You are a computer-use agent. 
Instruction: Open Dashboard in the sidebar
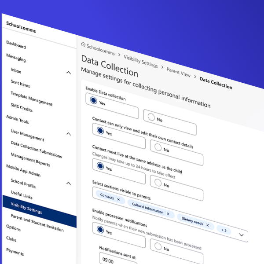(16, 45)
